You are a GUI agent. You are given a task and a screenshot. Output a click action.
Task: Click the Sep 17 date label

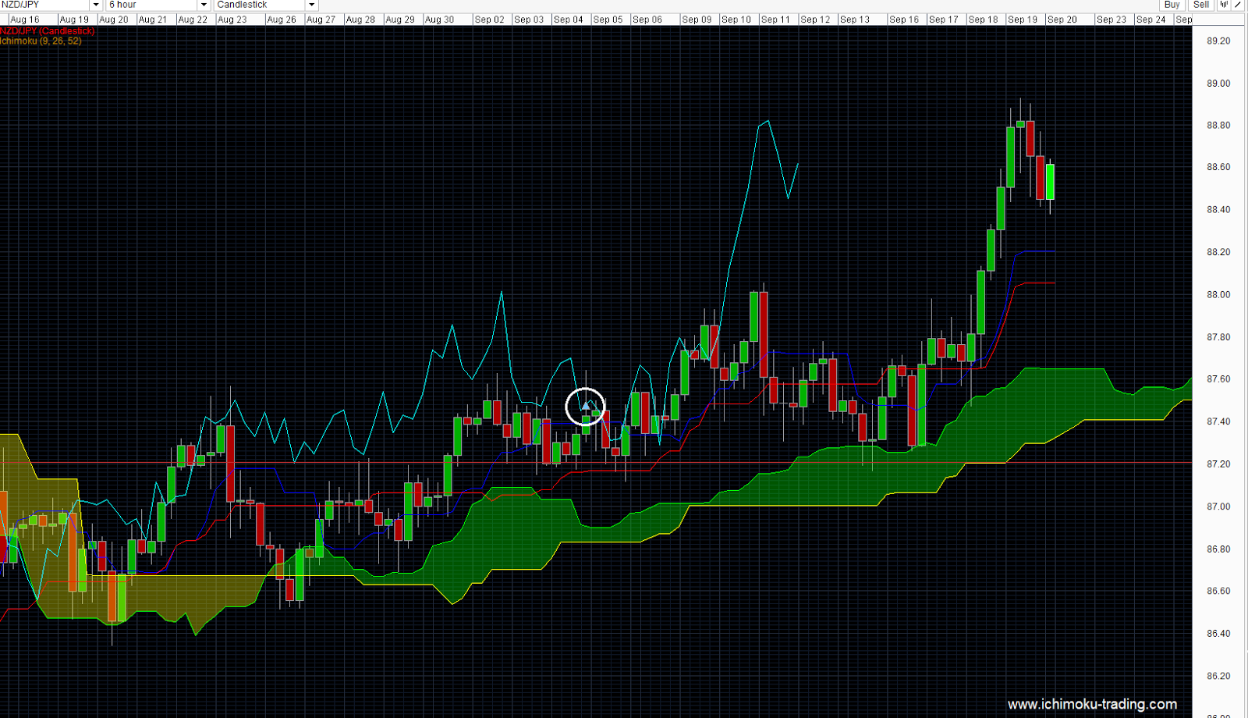point(943,20)
